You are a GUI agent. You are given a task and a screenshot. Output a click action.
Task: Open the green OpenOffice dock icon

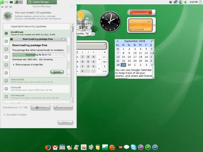tap(148, 147)
